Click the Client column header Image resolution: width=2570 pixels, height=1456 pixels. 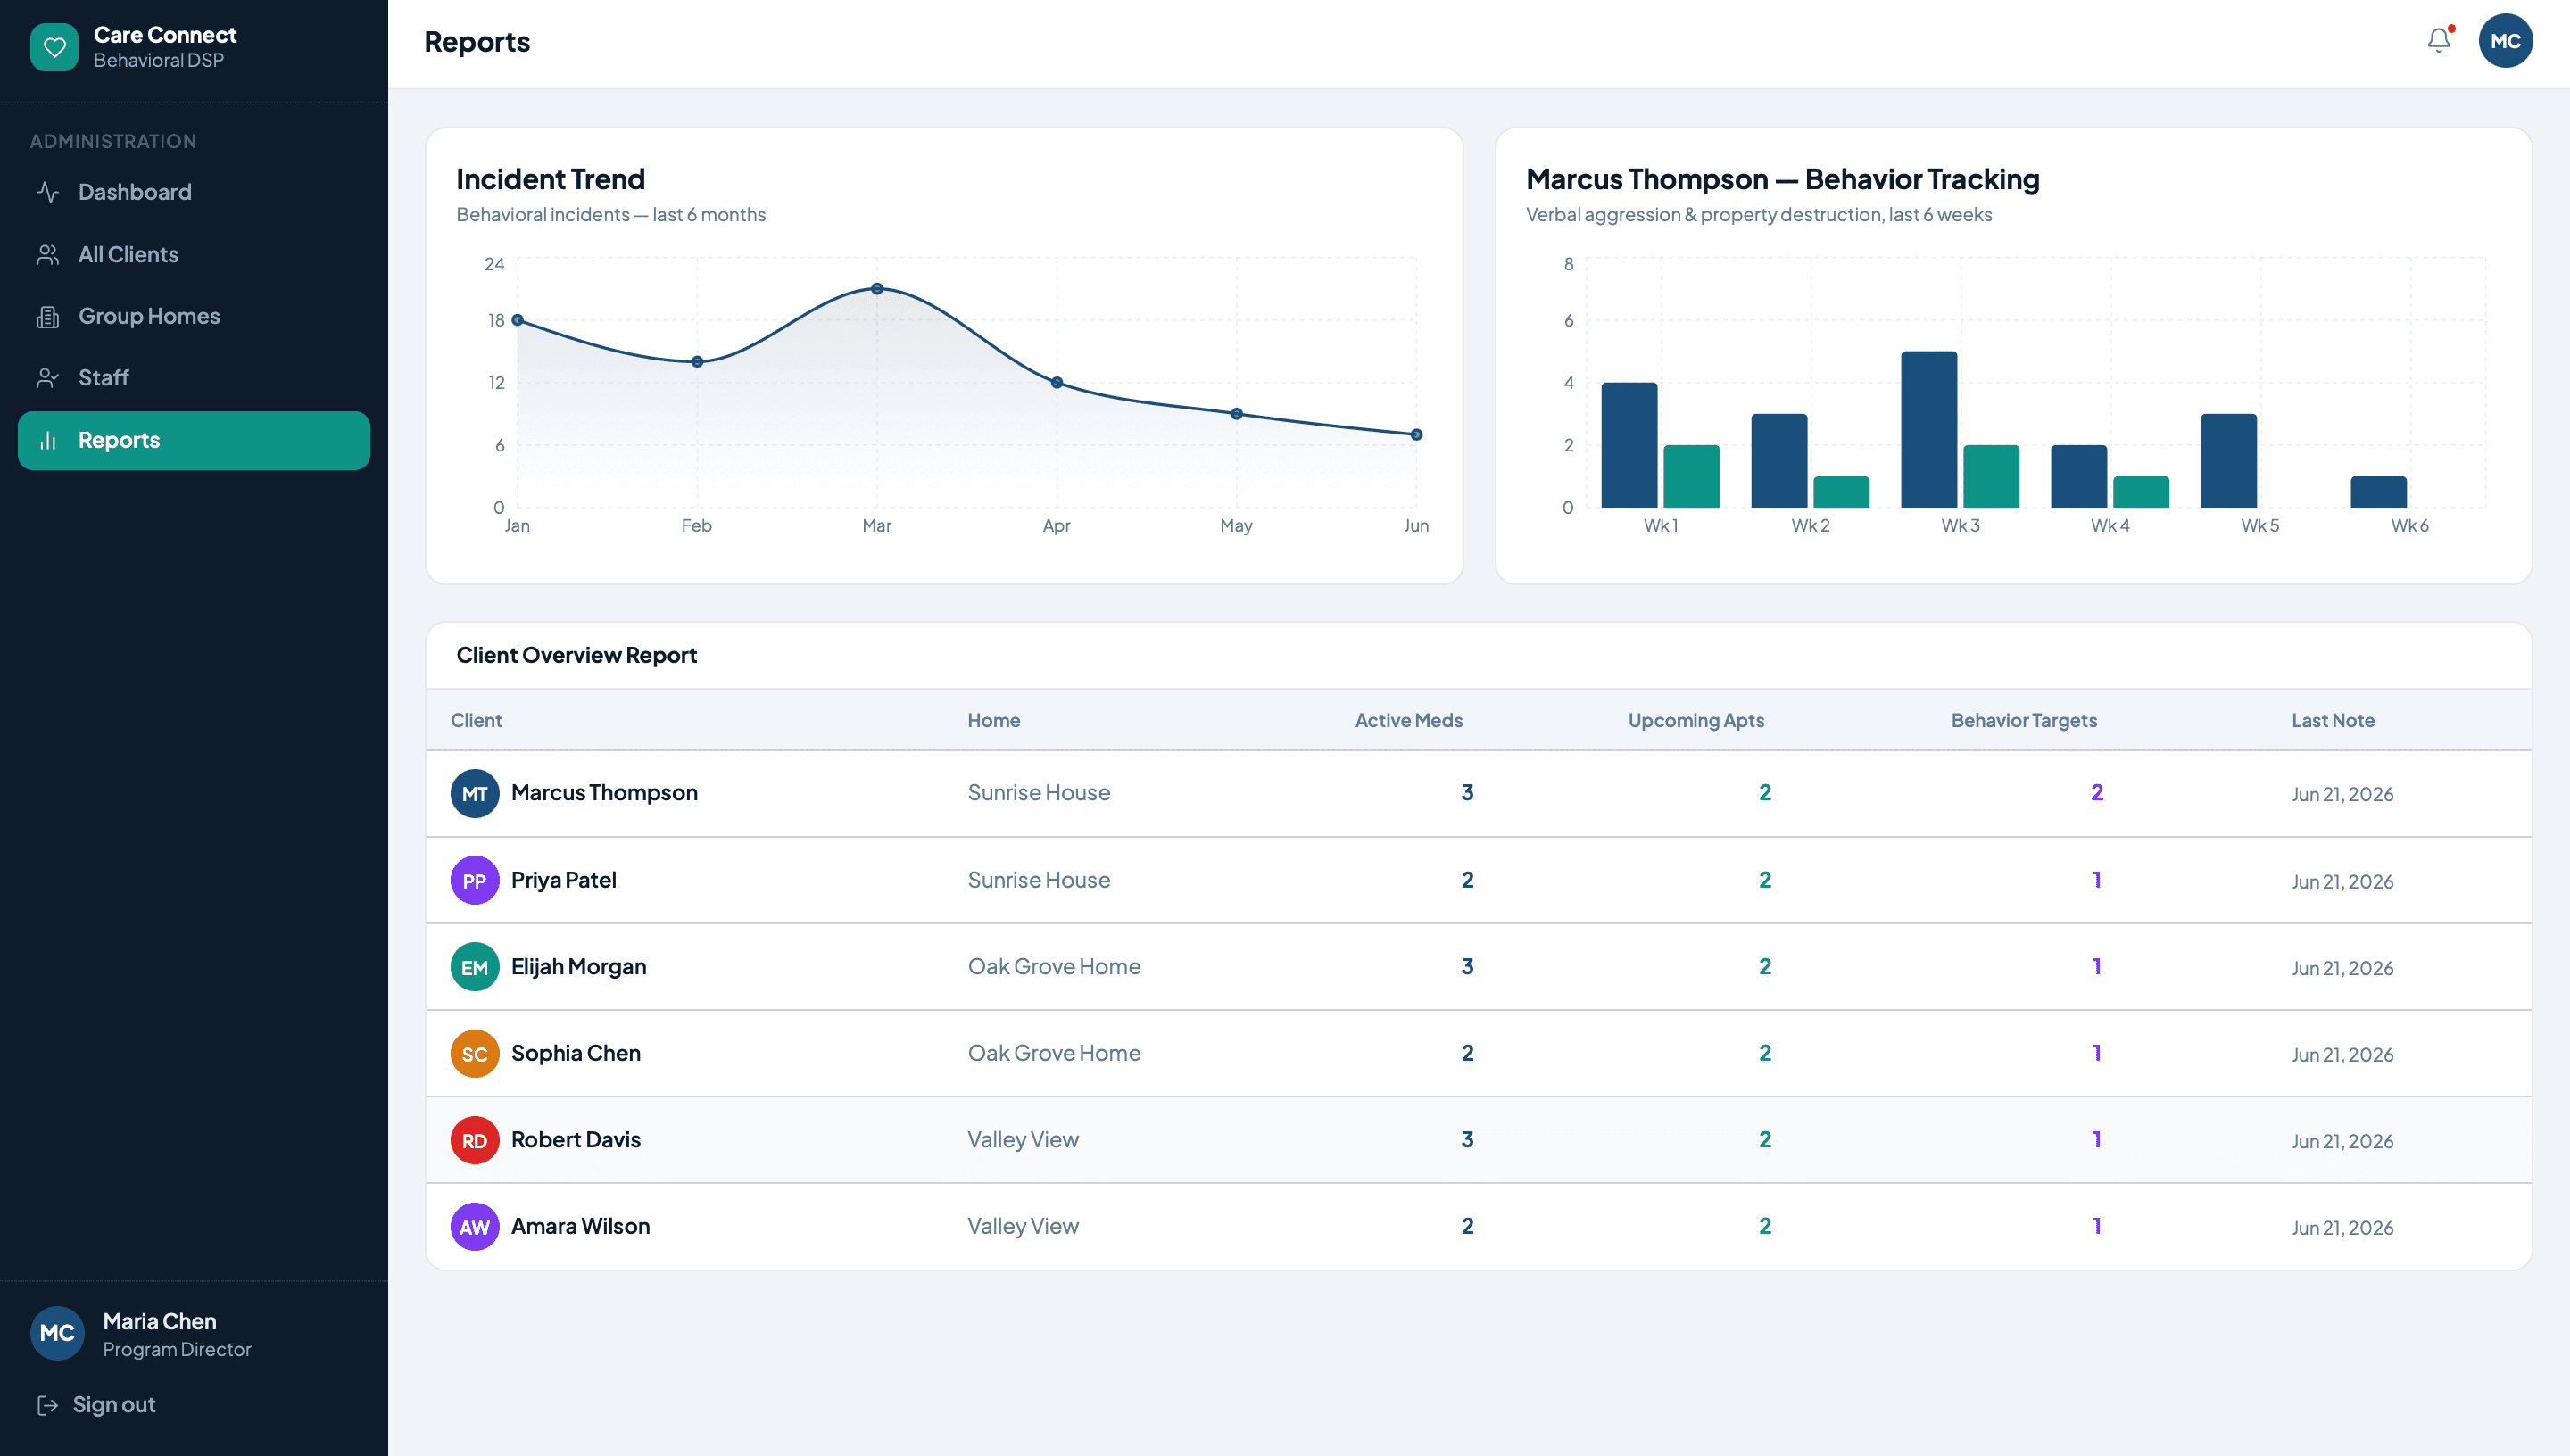pyautogui.click(x=476, y=720)
